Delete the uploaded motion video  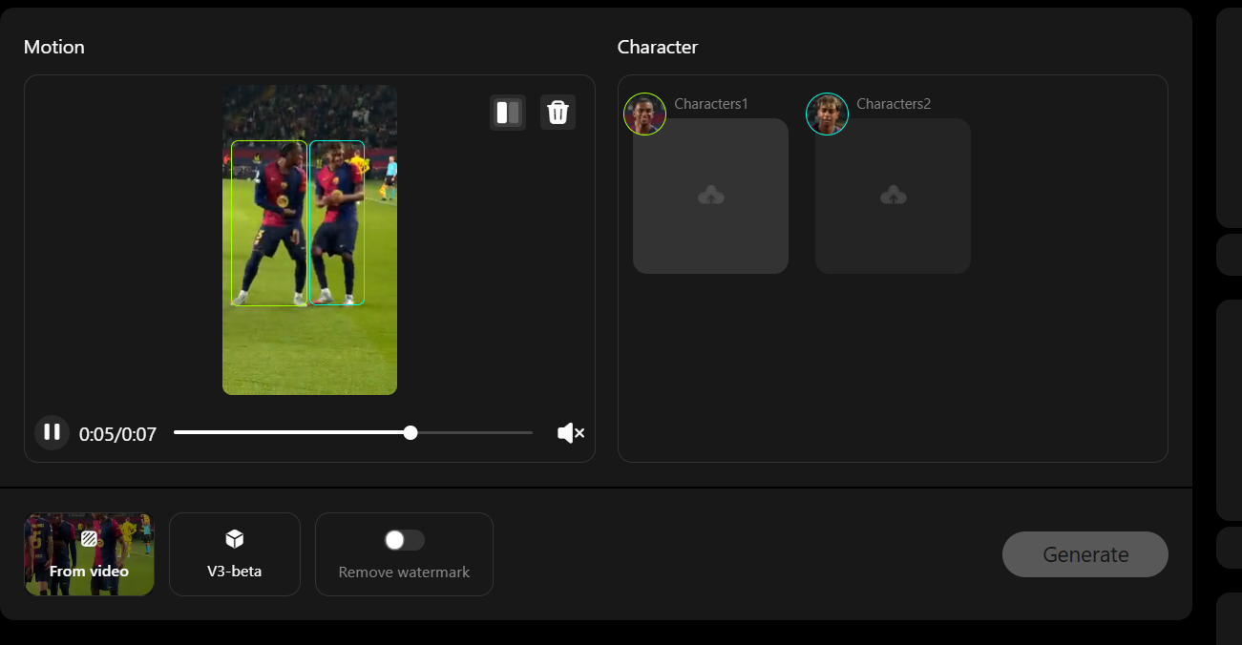(x=558, y=113)
